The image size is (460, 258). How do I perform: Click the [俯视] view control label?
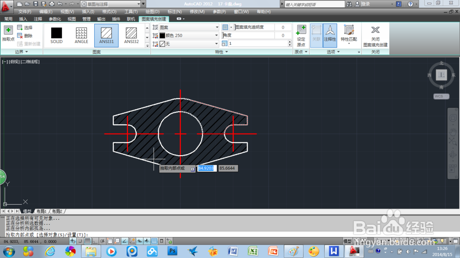click(x=14, y=62)
